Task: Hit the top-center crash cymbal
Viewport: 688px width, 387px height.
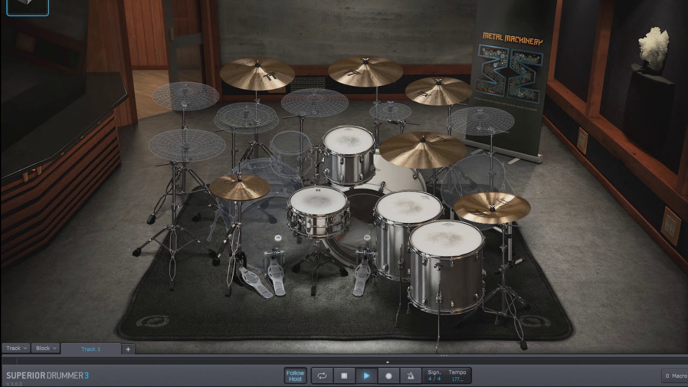Action: (365, 70)
